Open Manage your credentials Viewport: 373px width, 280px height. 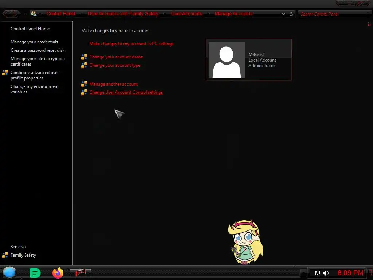click(x=34, y=42)
